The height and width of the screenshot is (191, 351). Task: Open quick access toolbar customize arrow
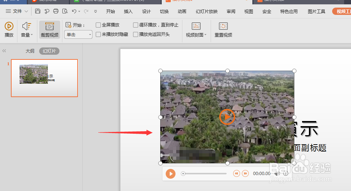click(96, 11)
